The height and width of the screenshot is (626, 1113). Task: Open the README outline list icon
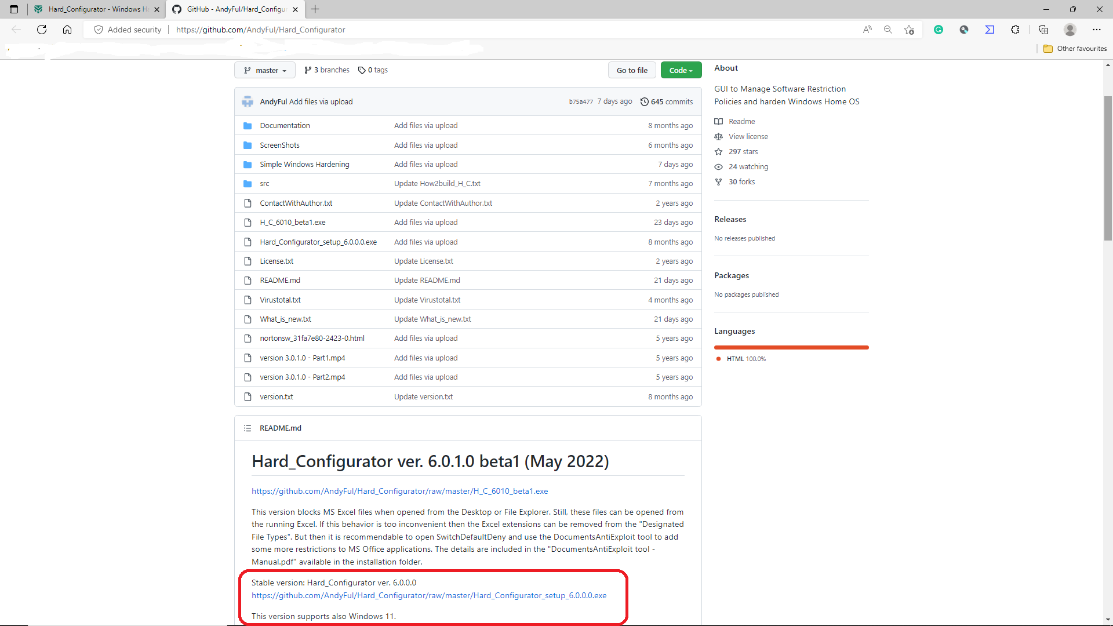point(248,428)
